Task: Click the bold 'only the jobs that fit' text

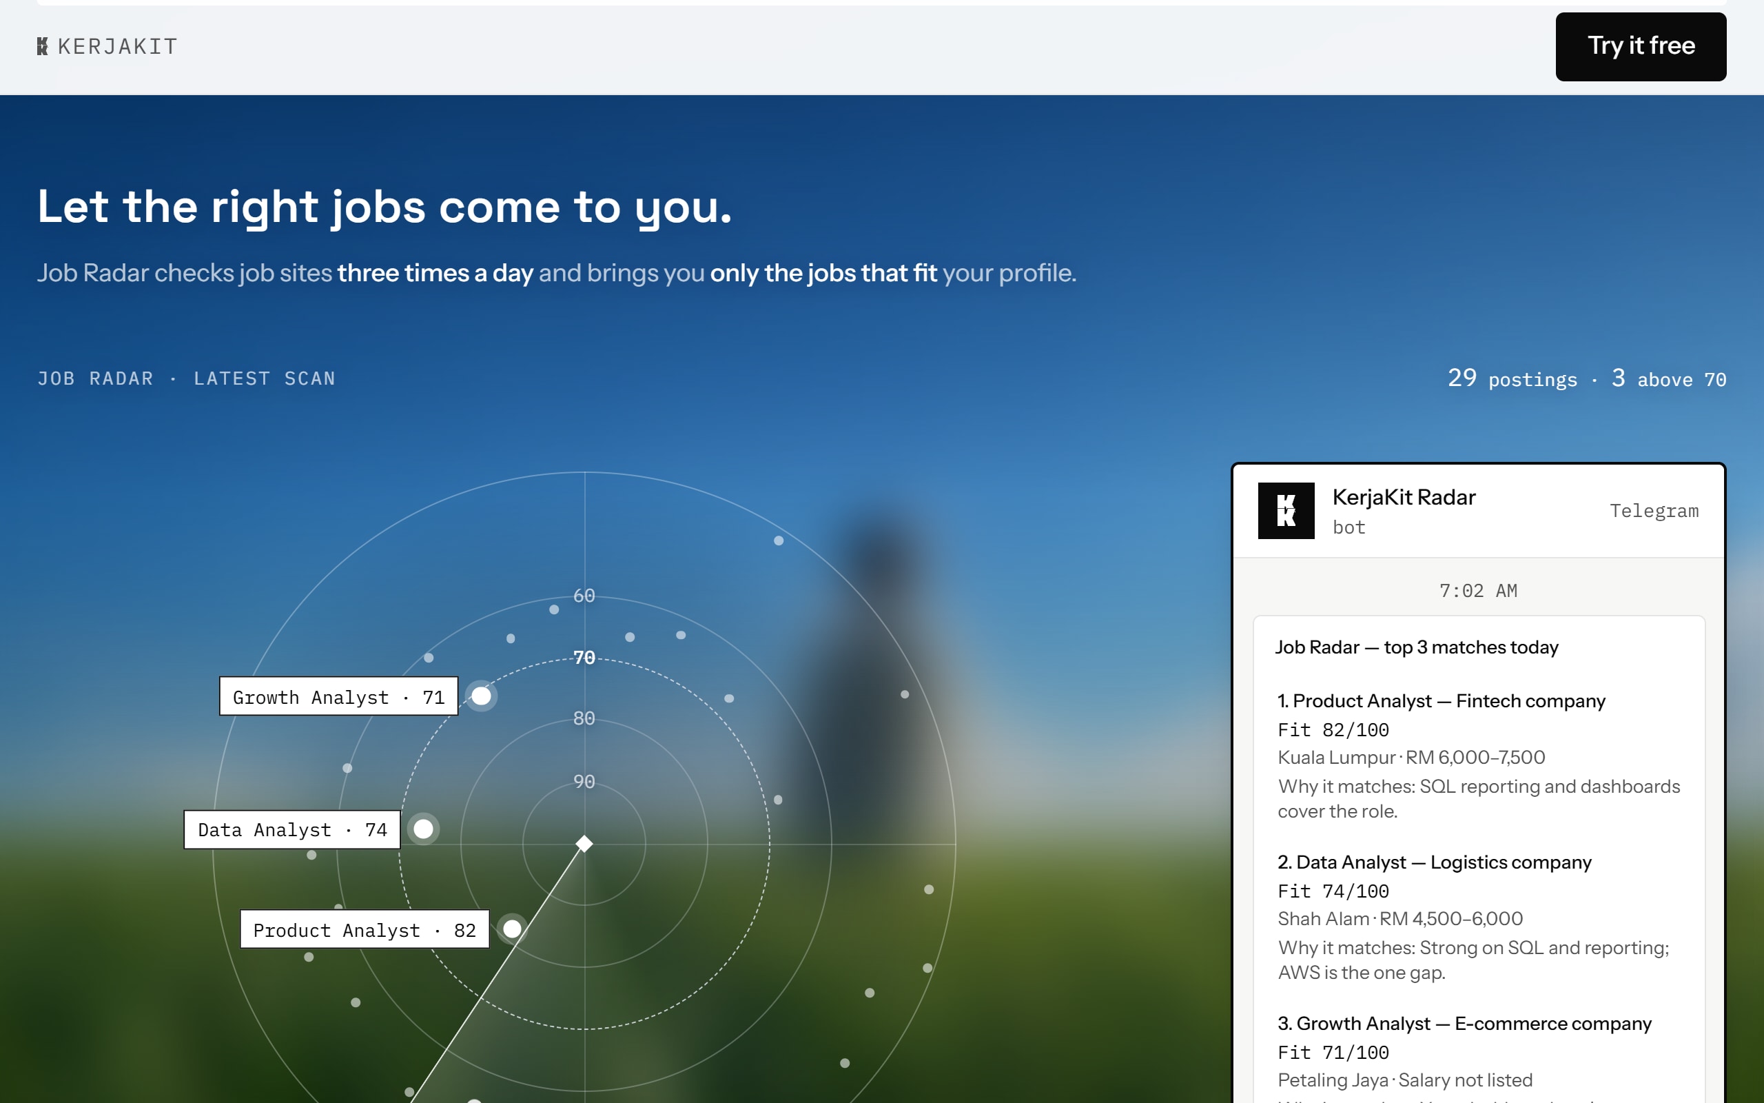Action: click(823, 273)
